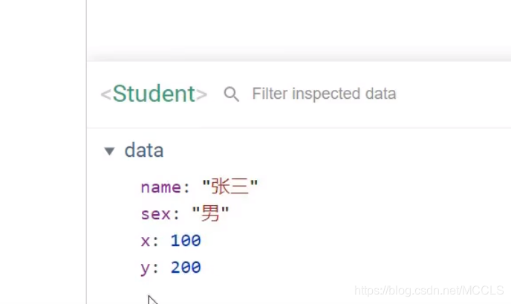
Task: Click the blog.csdn.net watermark link
Action: click(429, 291)
